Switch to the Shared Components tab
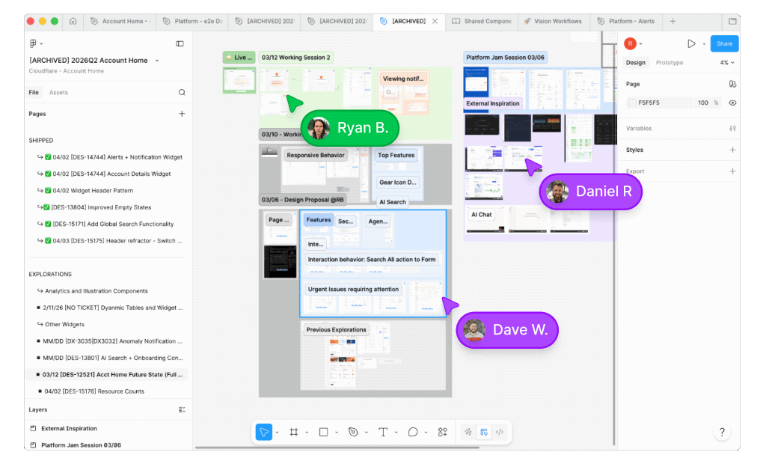 pyautogui.click(x=482, y=21)
